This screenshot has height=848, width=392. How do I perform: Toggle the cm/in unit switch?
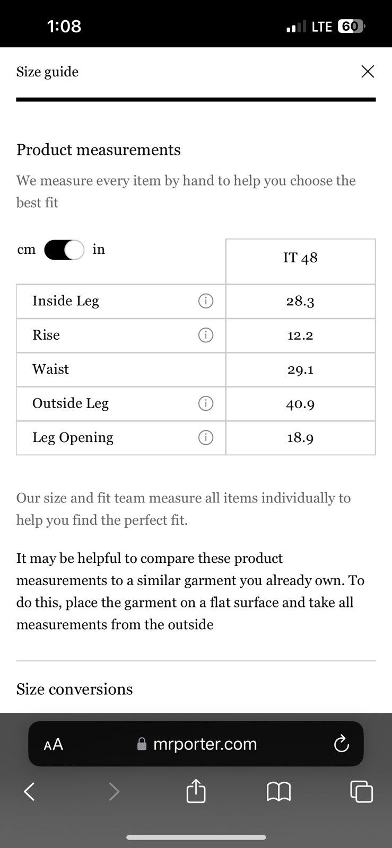[x=64, y=250]
